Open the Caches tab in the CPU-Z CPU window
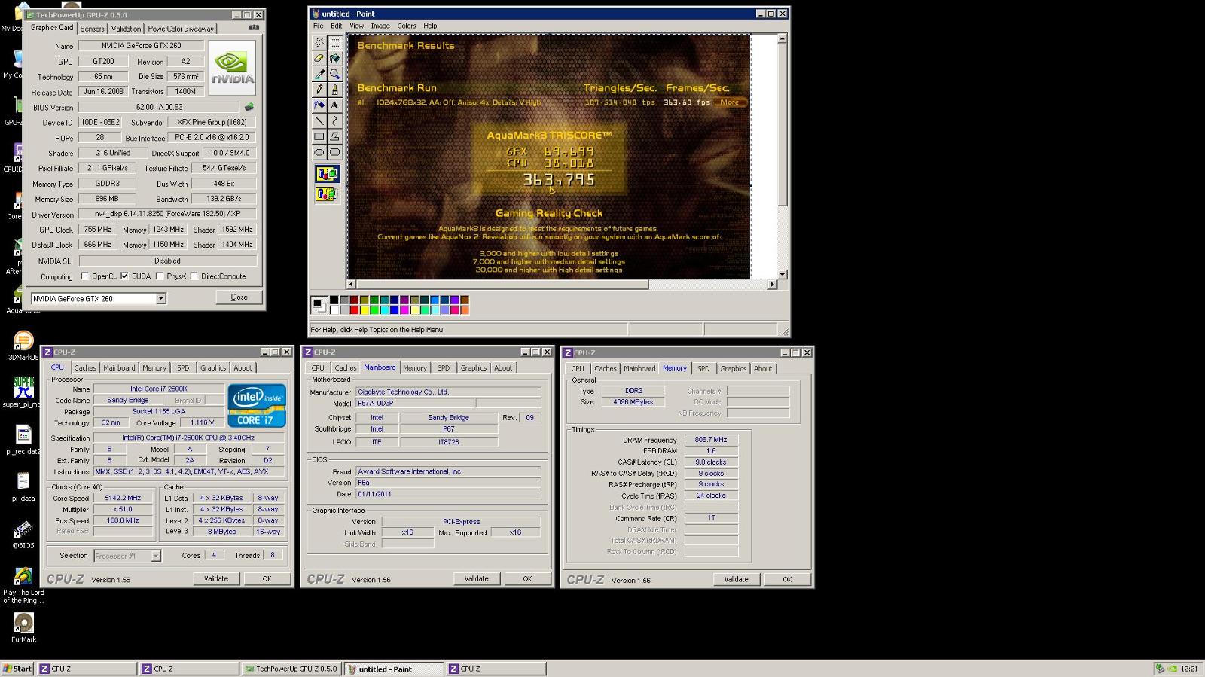 pos(85,368)
